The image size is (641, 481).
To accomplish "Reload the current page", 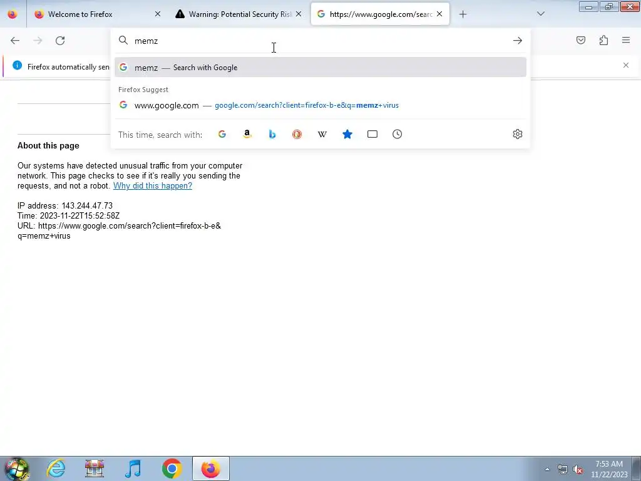I will pos(60,41).
